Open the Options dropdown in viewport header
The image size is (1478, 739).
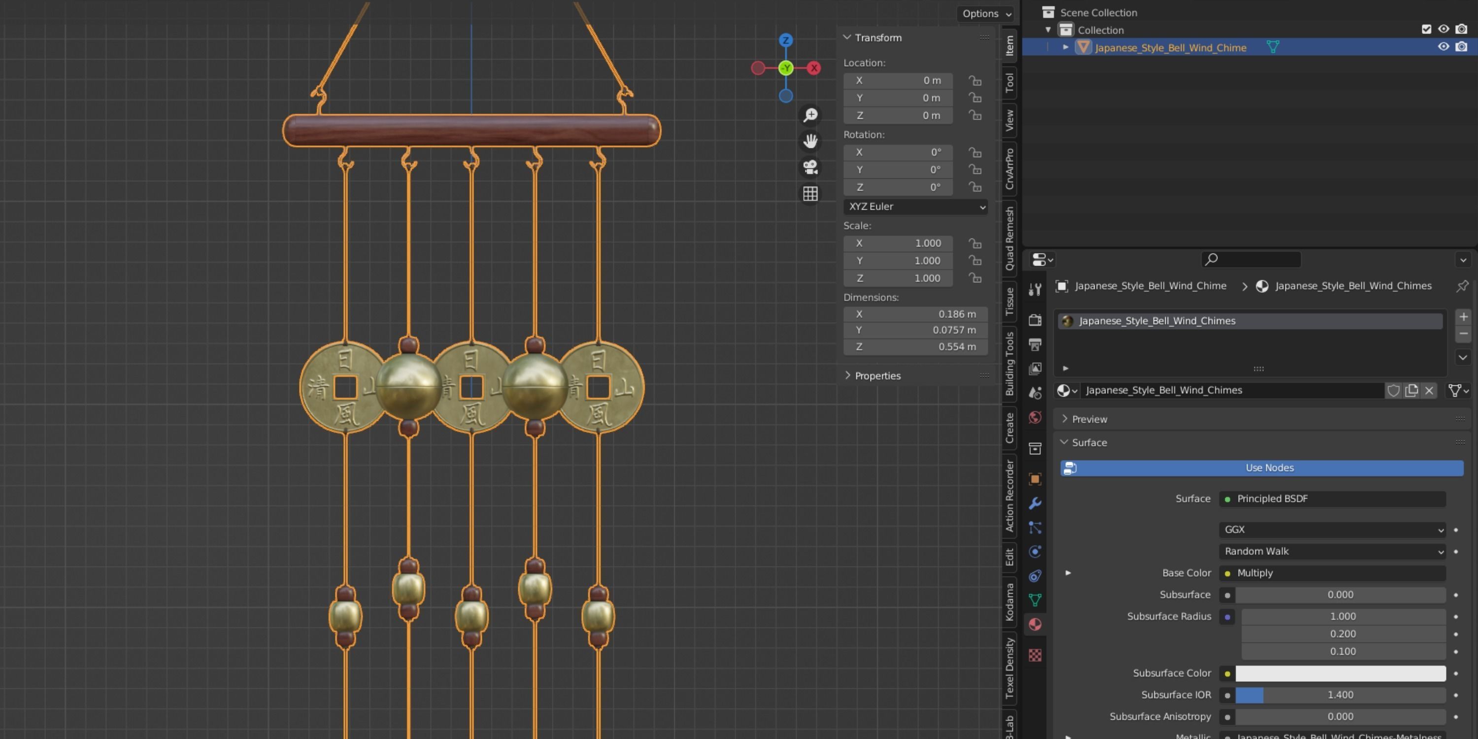(x=987, y=13)
